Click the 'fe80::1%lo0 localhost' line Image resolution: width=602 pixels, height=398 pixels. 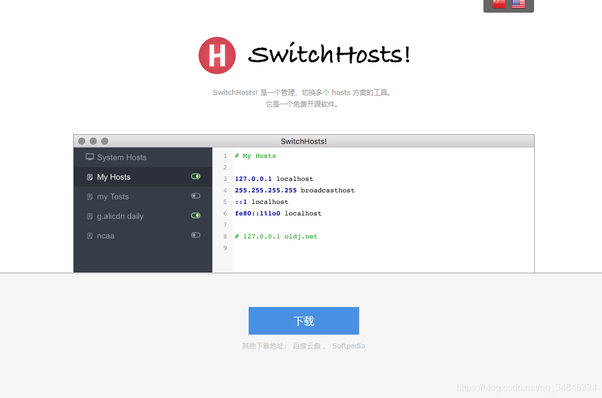[x=278, y=213]
